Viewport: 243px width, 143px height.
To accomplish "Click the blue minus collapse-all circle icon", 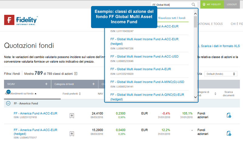I will (x=9, y=92).
